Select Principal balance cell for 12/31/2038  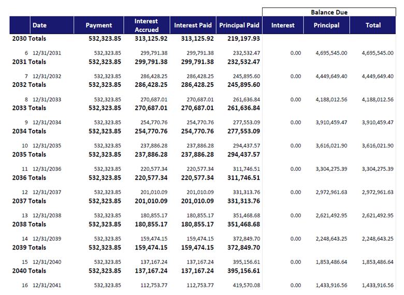tap(331, 215)
